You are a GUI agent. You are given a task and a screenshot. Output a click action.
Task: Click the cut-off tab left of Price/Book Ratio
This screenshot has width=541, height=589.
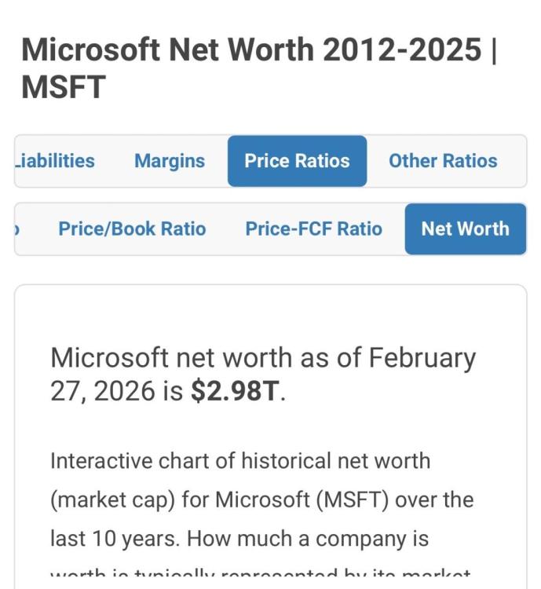tap(19, 229)
